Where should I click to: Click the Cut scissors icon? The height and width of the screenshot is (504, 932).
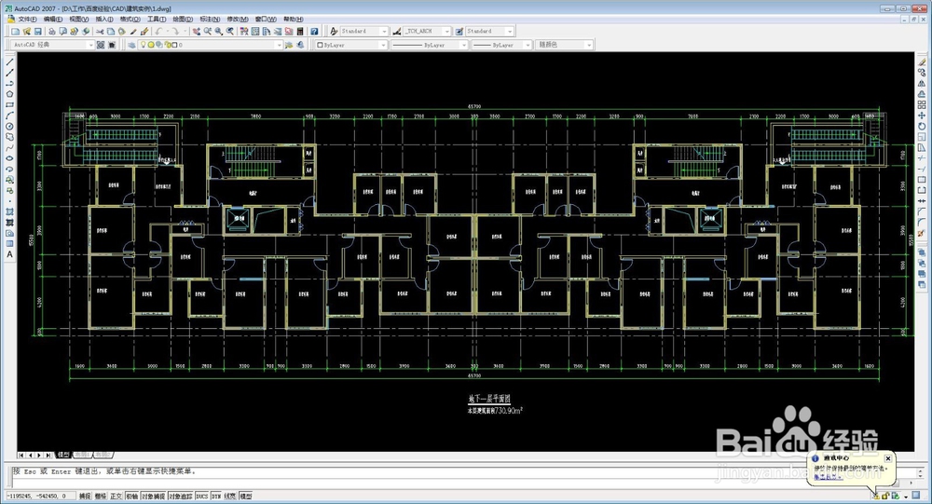point(100,32)
